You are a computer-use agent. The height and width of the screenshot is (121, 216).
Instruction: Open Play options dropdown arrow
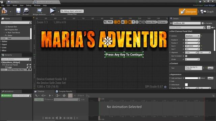coord(58,12)
